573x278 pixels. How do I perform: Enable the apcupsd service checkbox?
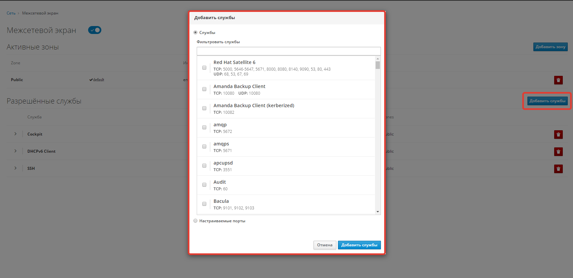[x=204, y=166]
